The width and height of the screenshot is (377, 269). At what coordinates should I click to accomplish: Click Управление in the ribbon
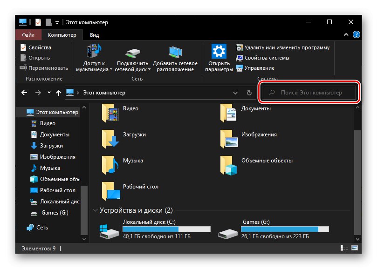click(x=255, y=68)
